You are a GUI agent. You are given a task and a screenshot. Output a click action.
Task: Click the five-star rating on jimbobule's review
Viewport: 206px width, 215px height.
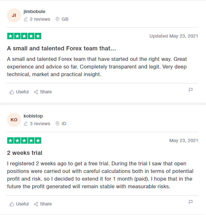pyautogui.click(x=24, y=36)
